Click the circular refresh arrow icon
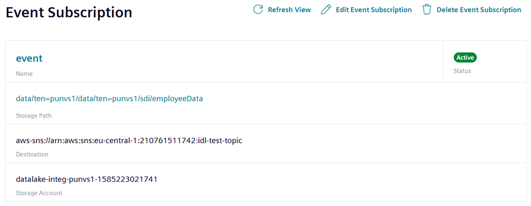The width and height of the screenshot is (531, 206). (x=258, y=10)
